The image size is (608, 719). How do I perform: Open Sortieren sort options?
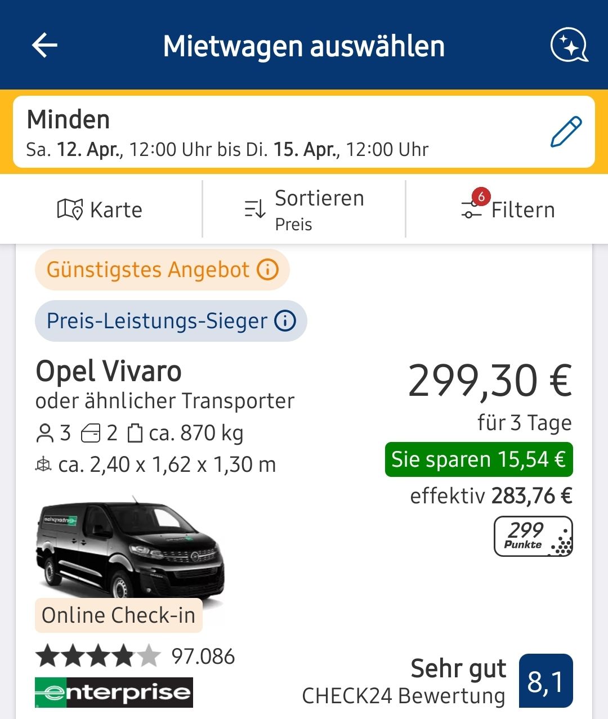pos(304,209)
